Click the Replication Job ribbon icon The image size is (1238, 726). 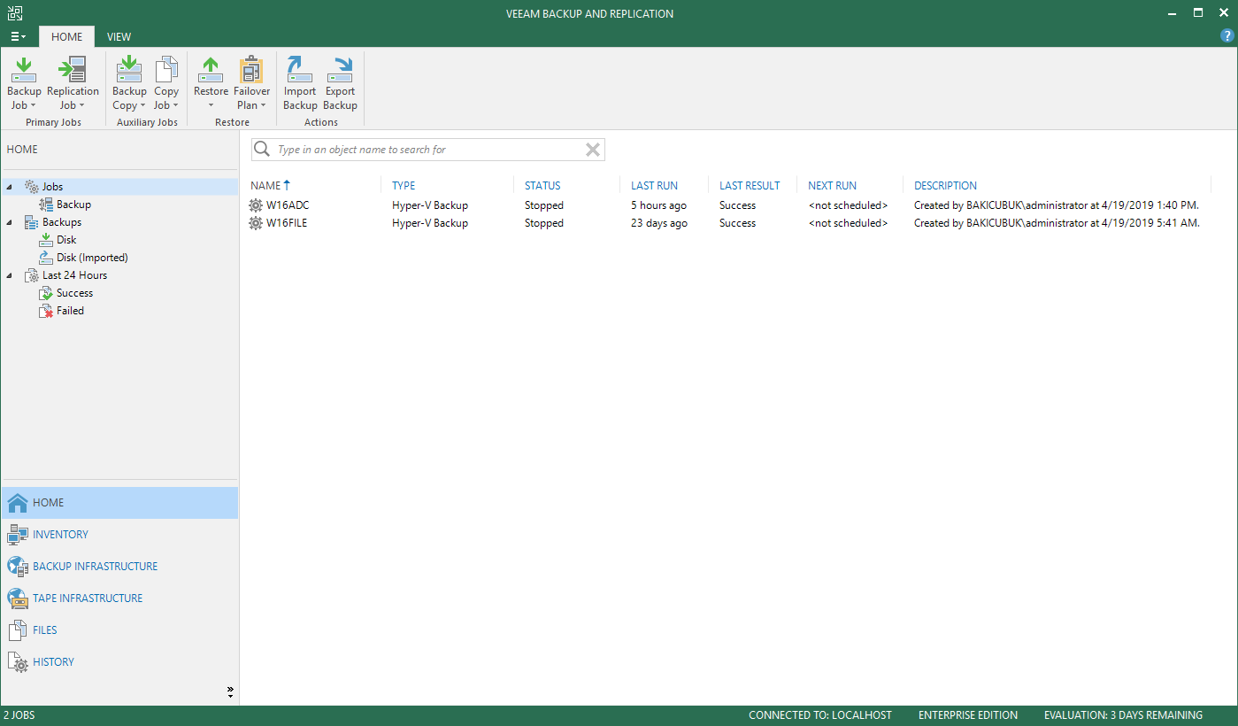coord(73,69)
